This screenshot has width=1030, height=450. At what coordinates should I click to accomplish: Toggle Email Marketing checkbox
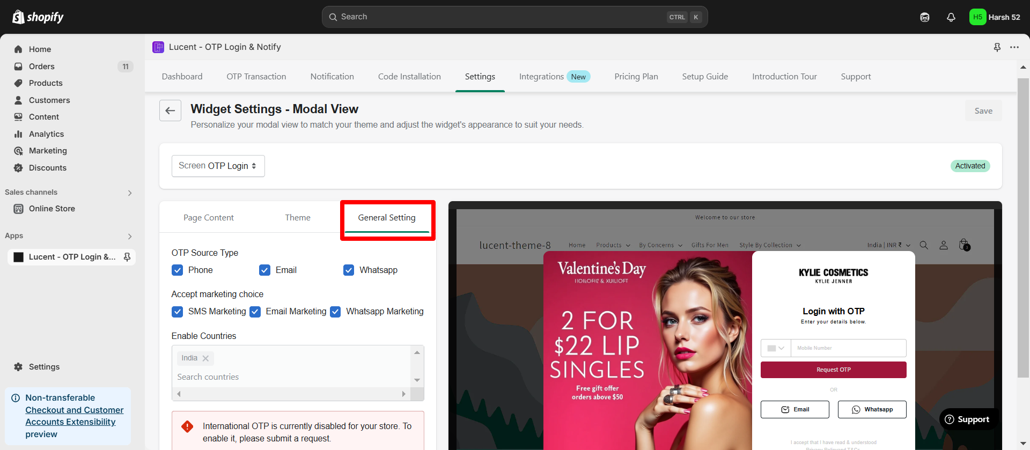(x=255, y=312)
